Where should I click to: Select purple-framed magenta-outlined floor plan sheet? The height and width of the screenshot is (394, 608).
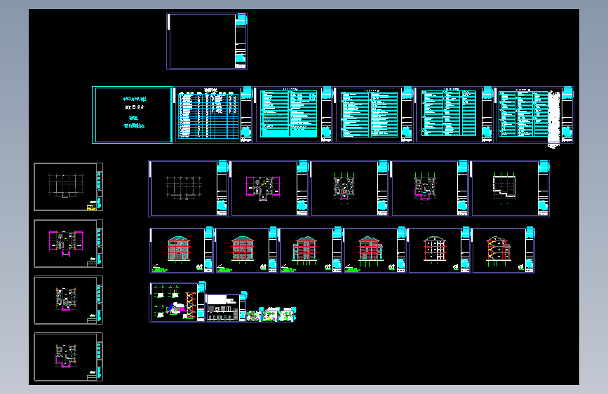[x=269, y=189]
